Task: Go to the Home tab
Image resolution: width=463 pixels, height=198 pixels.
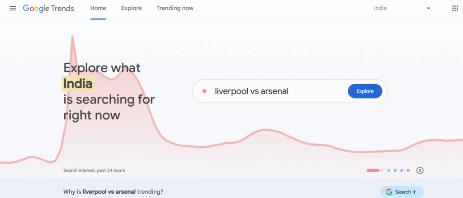Action: tap(98, 9)
